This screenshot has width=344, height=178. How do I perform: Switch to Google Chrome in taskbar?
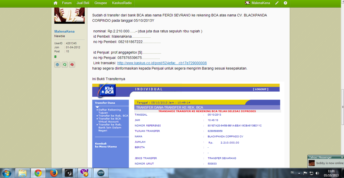point(38,173)
